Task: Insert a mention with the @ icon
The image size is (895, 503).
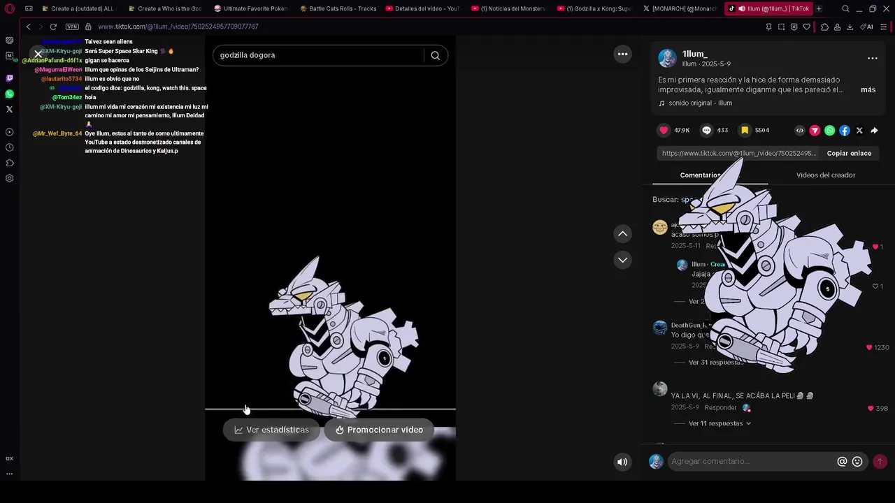Action: [x=843, y=462]
